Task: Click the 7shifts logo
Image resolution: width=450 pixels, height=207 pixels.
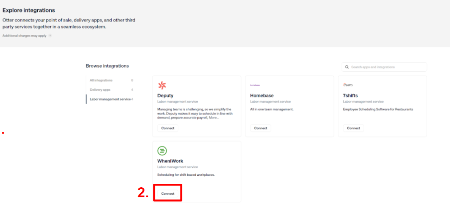Action: (348, 85)
